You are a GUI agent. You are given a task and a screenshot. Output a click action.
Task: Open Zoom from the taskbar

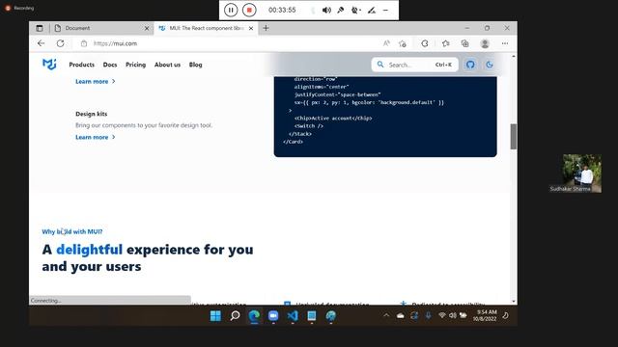[x=273, y=315]
